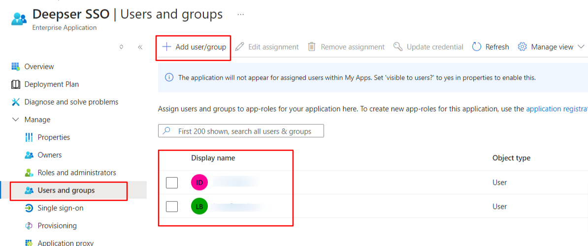The width and height of the screenshot is (588, 246).
Task: Click the sidebar expand/collapse diamond arrows
Action: (x=121, y=47)
